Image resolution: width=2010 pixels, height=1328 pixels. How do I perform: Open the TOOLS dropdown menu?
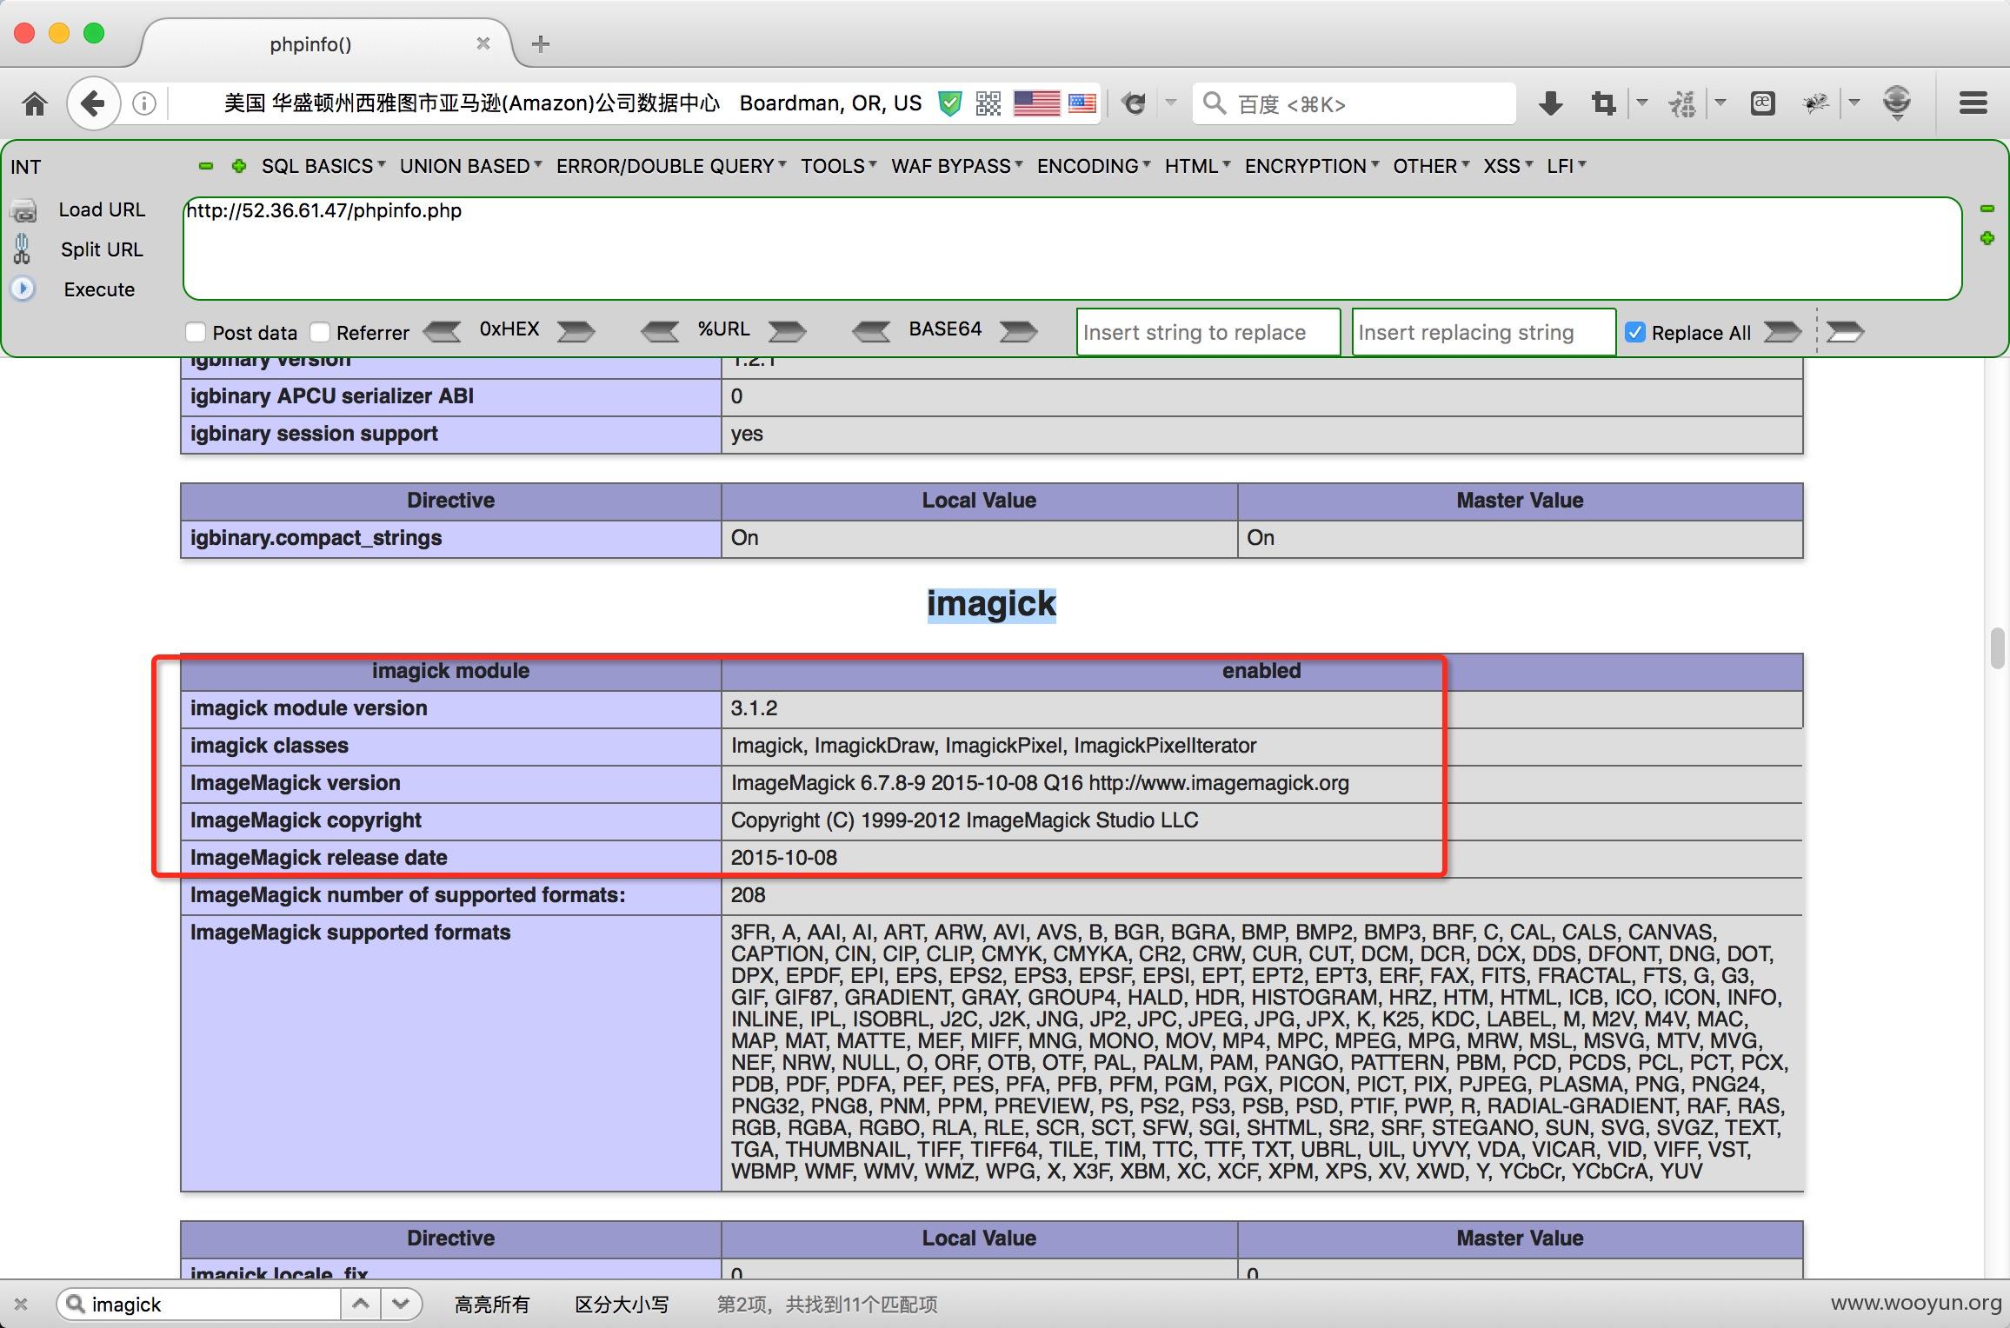[x=838, y=166]
